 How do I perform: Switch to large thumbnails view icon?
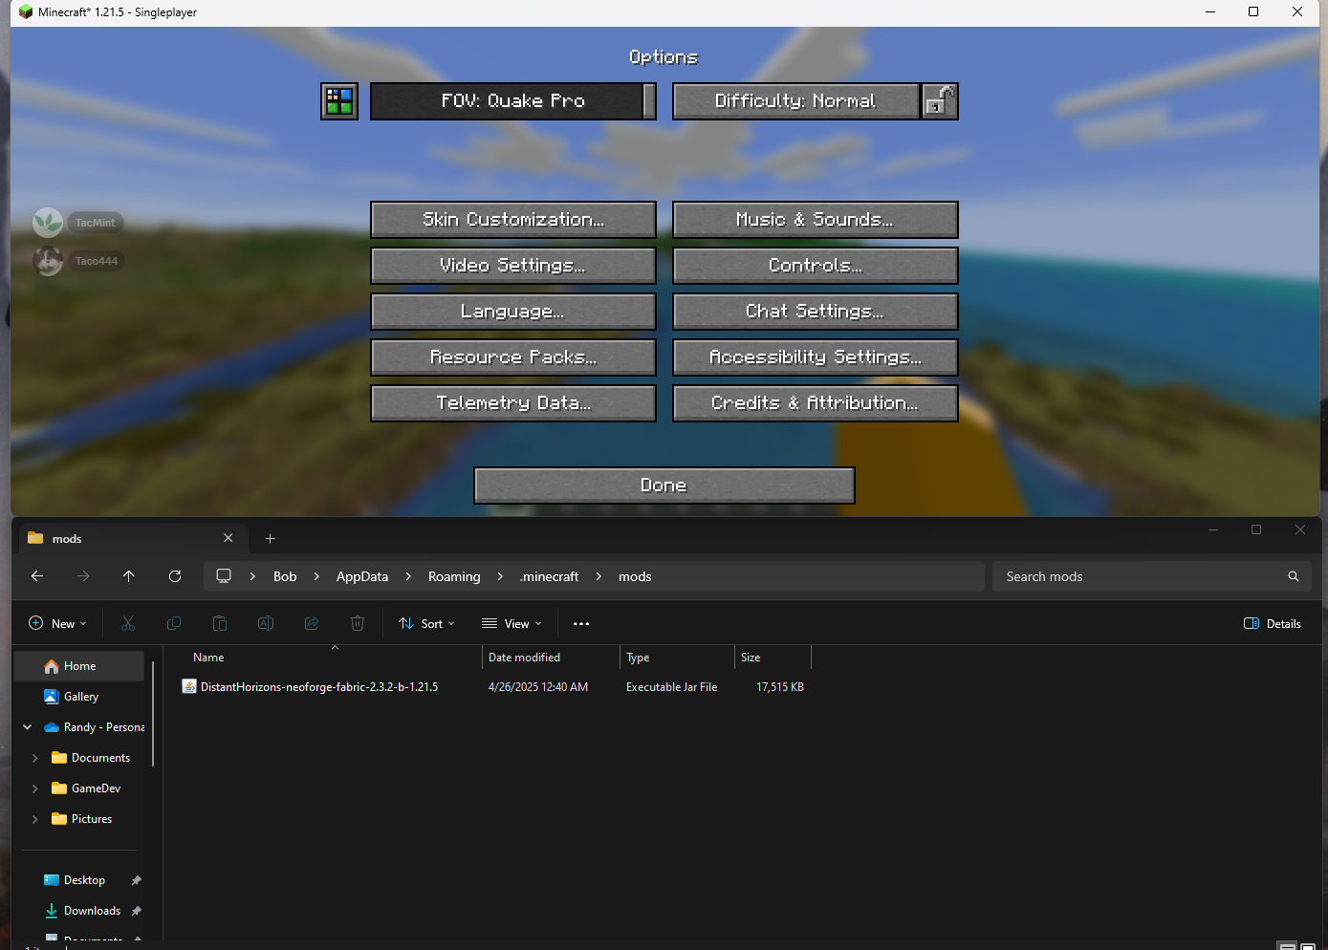pyautogui.click(x=1308, y=946)
